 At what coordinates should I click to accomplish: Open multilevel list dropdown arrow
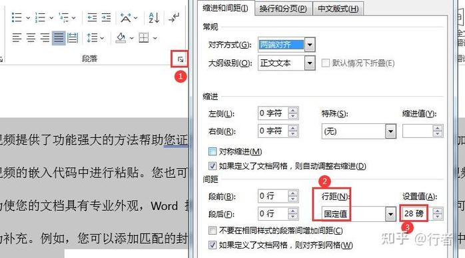point(73,18)
